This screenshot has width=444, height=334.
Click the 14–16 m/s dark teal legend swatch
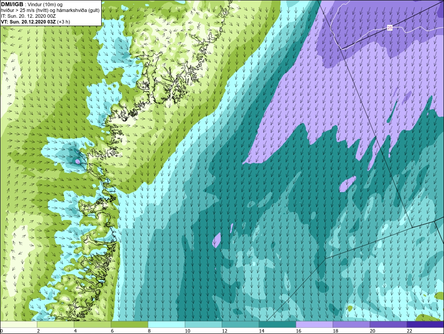pyautogui.click(x=277, y=324)
